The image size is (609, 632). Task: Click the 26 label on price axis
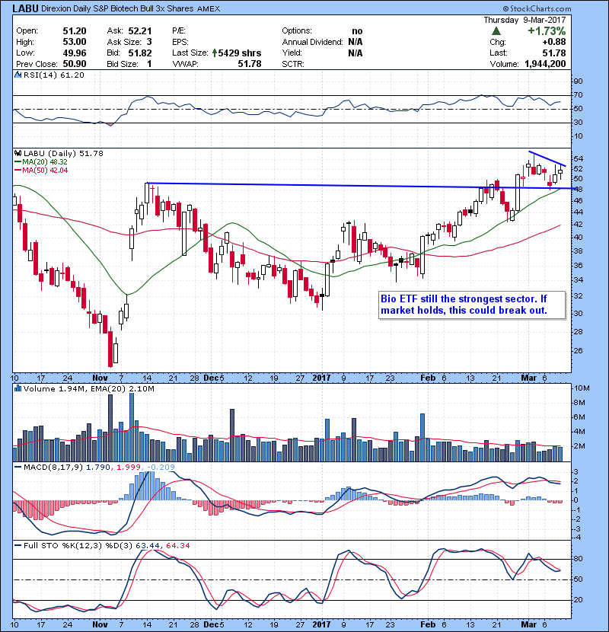(x=578, y=351)
